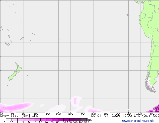Select the 80–100 cm legend swatch

(61, 120)
